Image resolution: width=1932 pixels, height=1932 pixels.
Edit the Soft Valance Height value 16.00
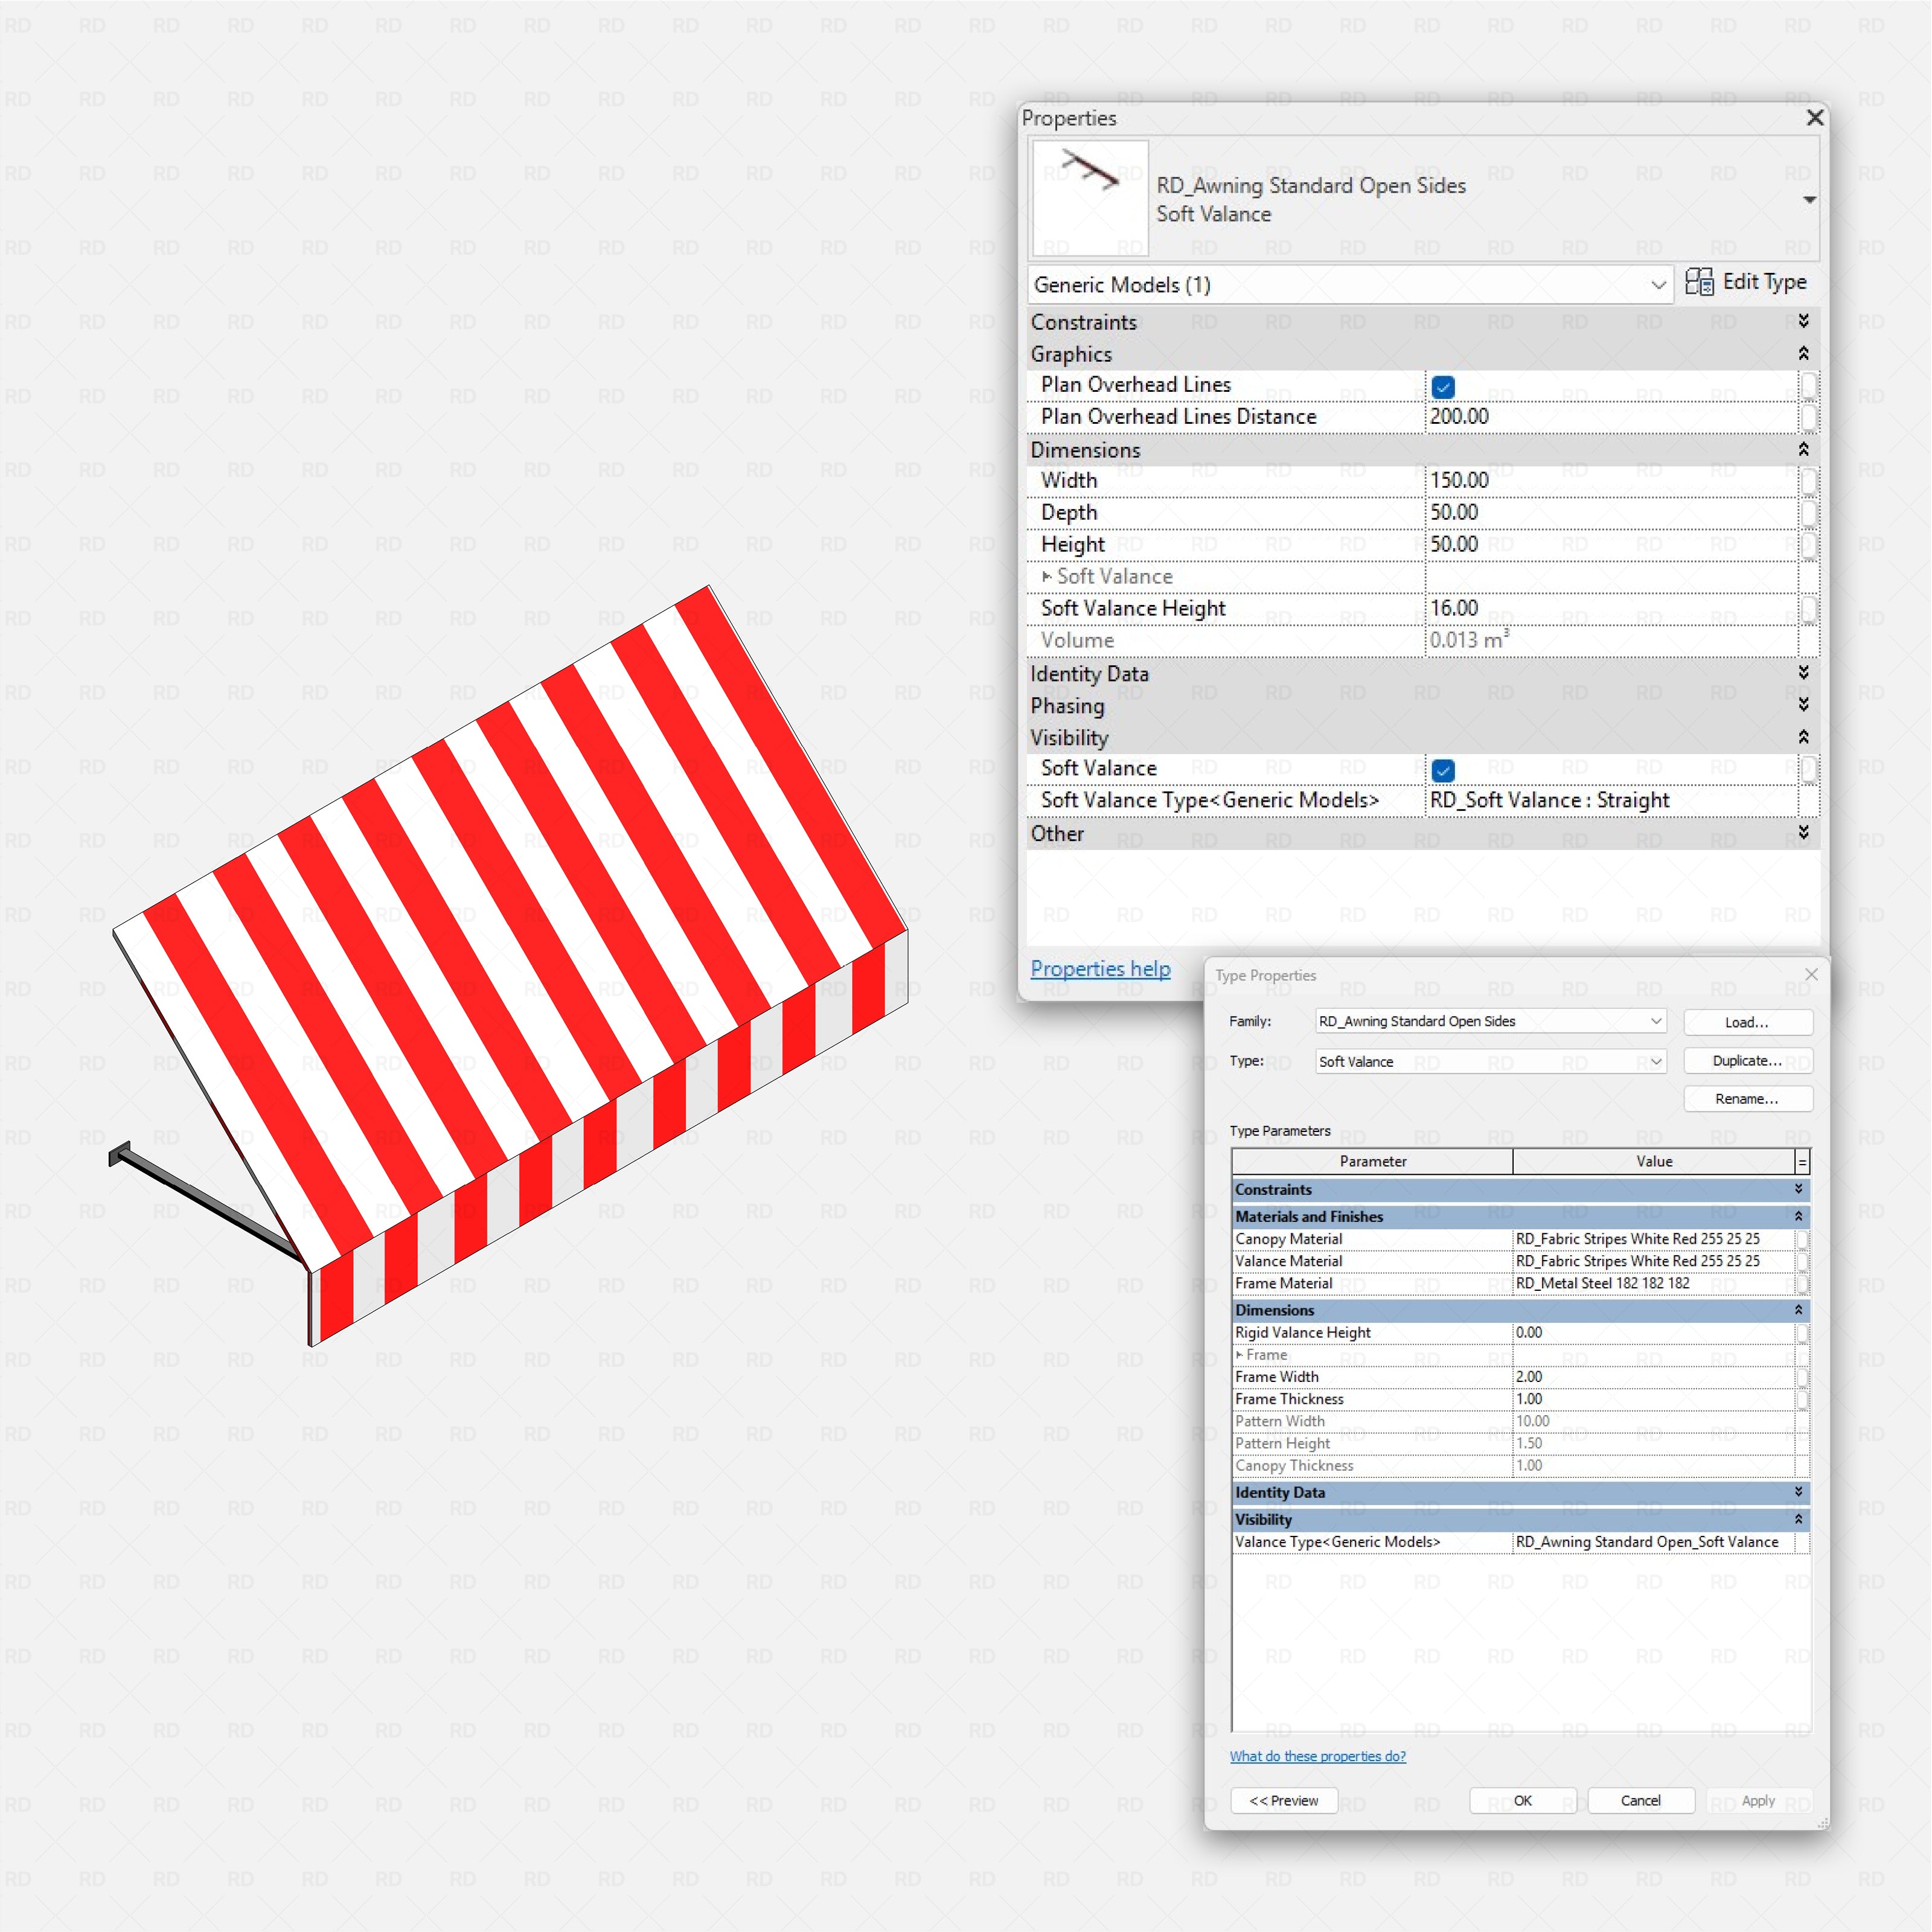click(x=1611, y=609)
